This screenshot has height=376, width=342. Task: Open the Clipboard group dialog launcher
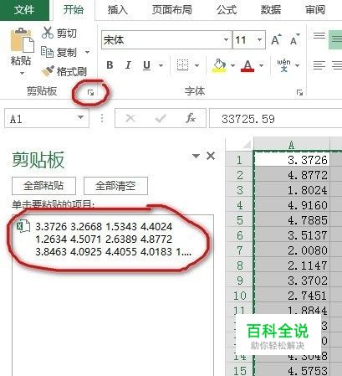pos(90,92)
